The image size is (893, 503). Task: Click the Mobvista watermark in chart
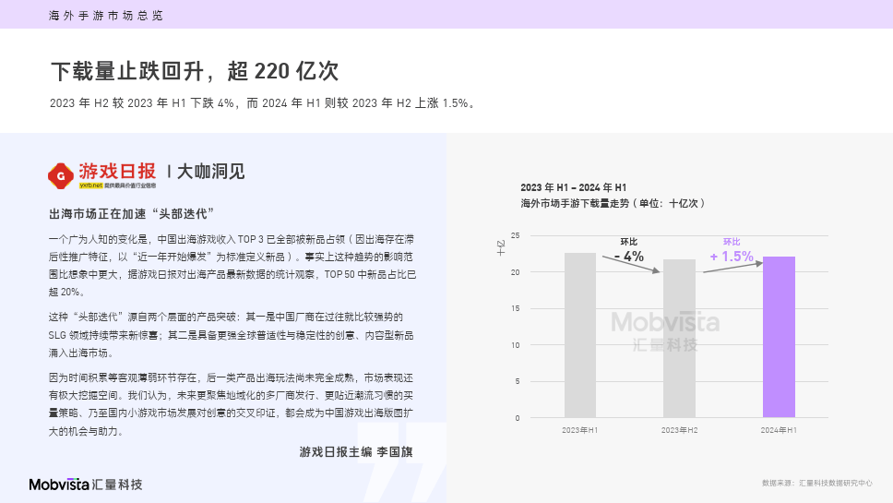[x=665, y=331]
